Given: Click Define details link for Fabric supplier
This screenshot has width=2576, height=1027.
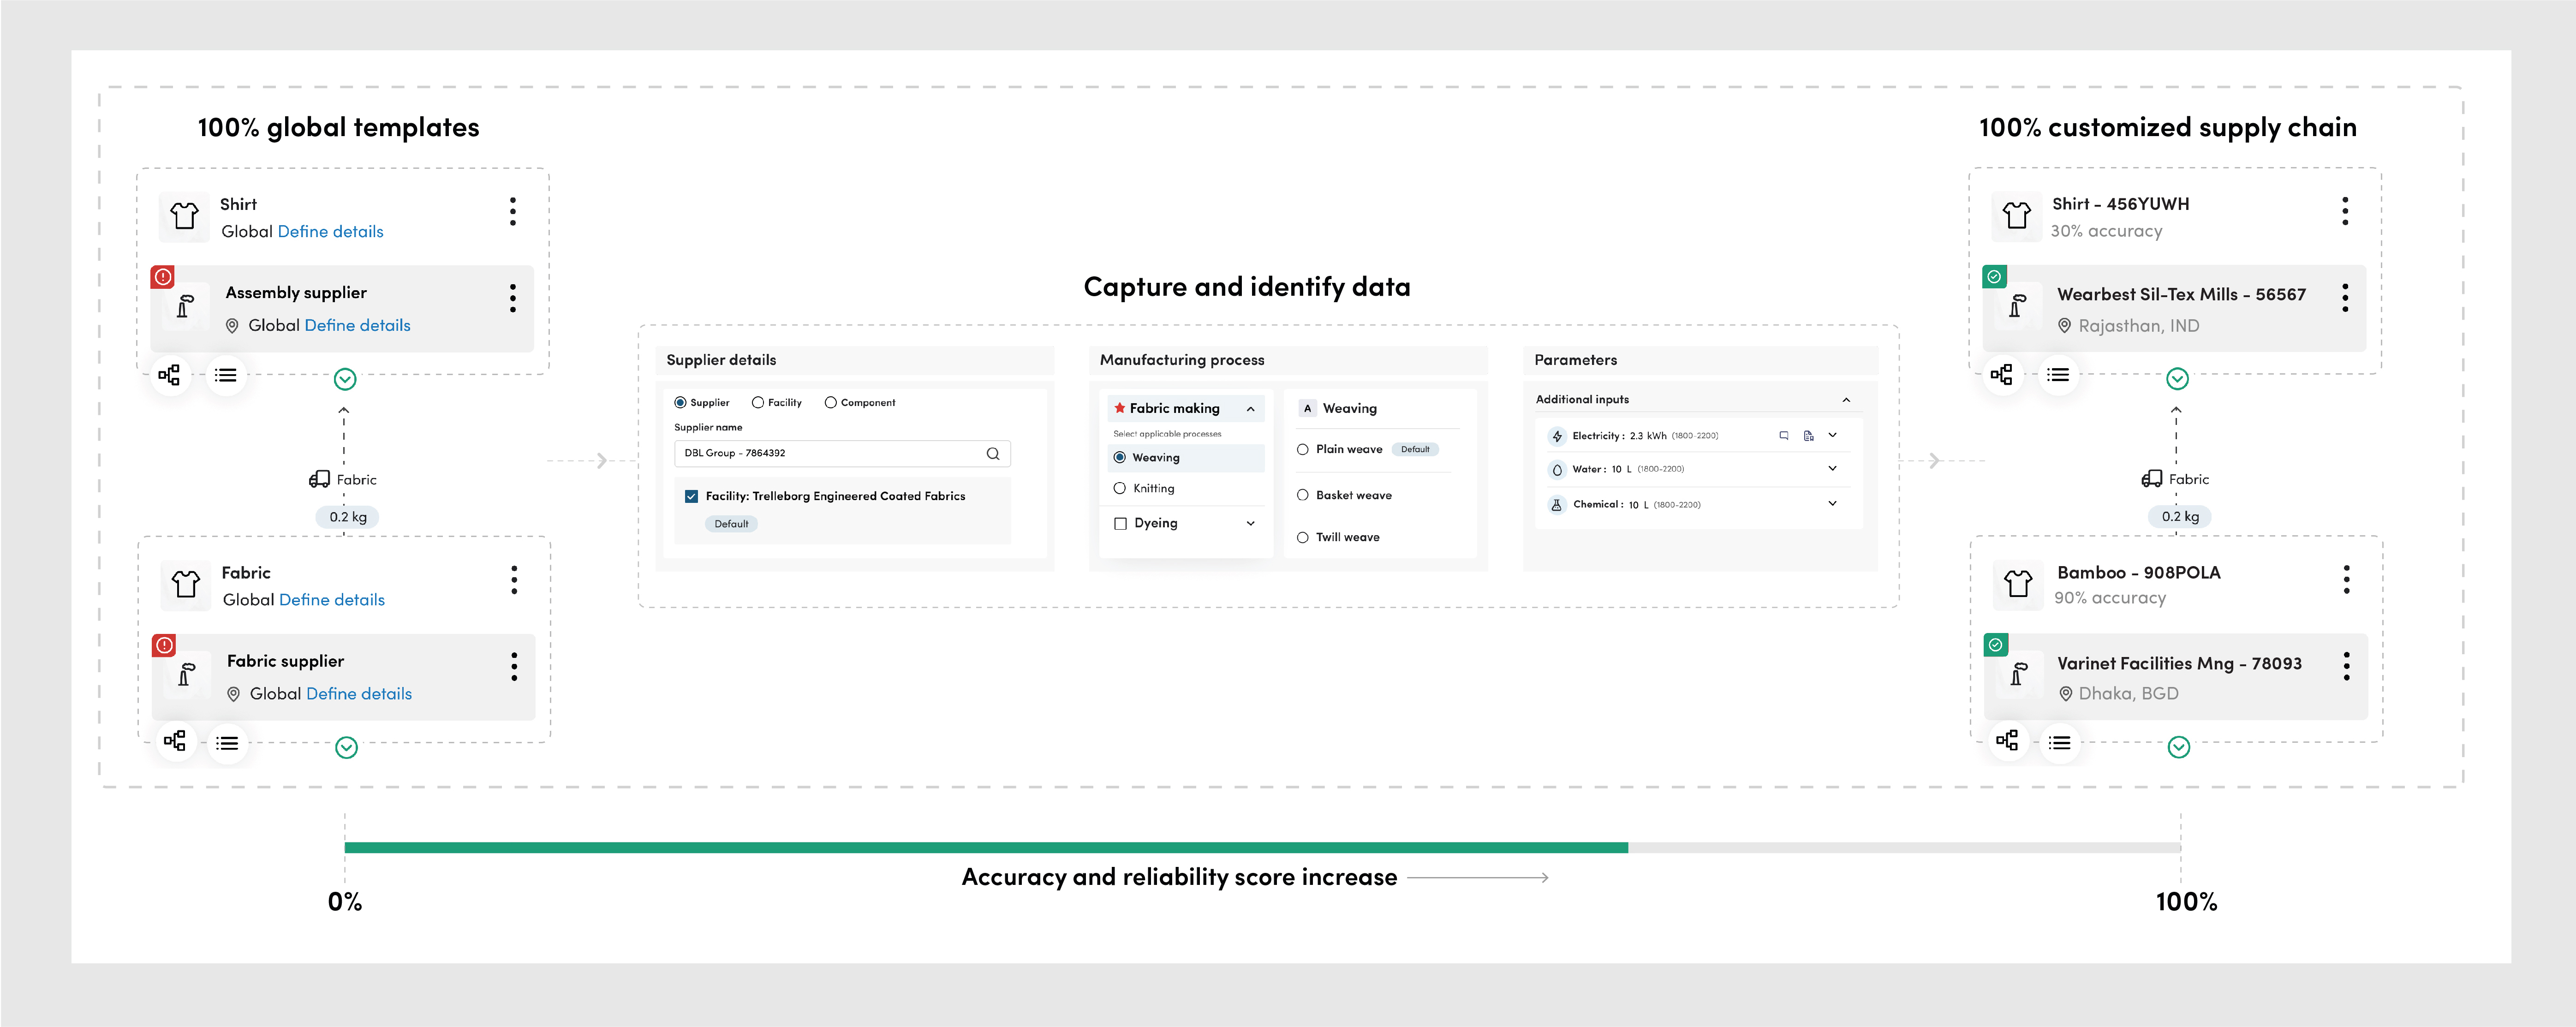Looking at the screenshot, I should coord(358,693).
